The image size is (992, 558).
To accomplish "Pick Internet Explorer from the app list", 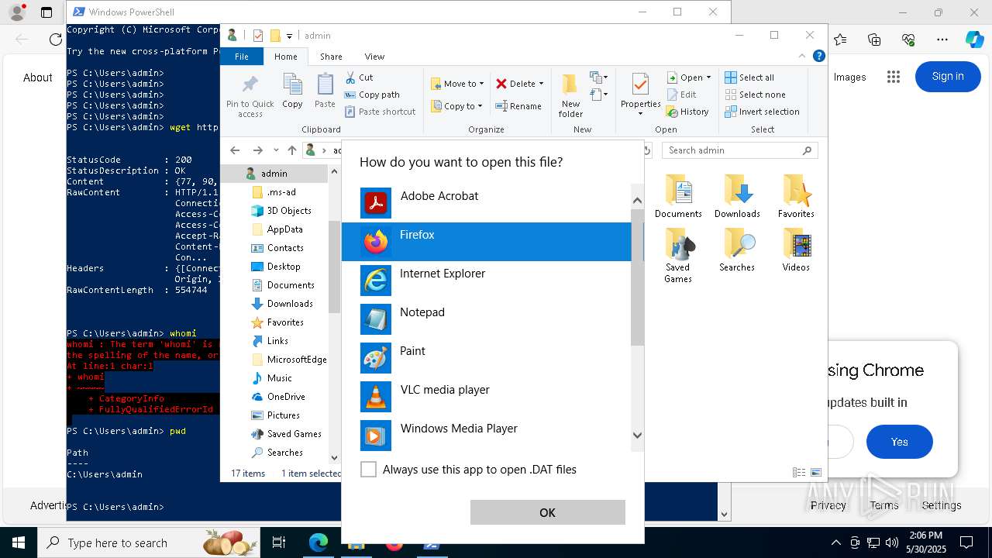I will pos(486,281).
